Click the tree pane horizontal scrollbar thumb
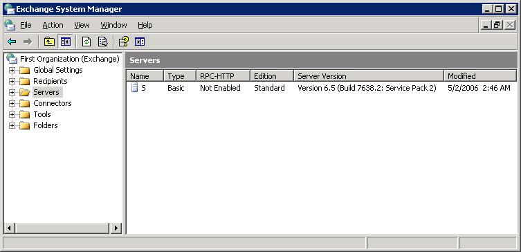 click(x=62, y=228)
